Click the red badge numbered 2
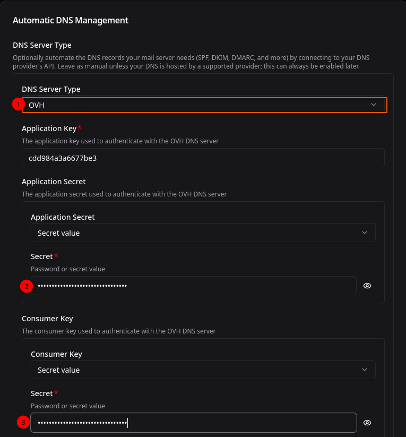Image resolution: width=406 pixels, height=437 pixels. pos(27,286)
